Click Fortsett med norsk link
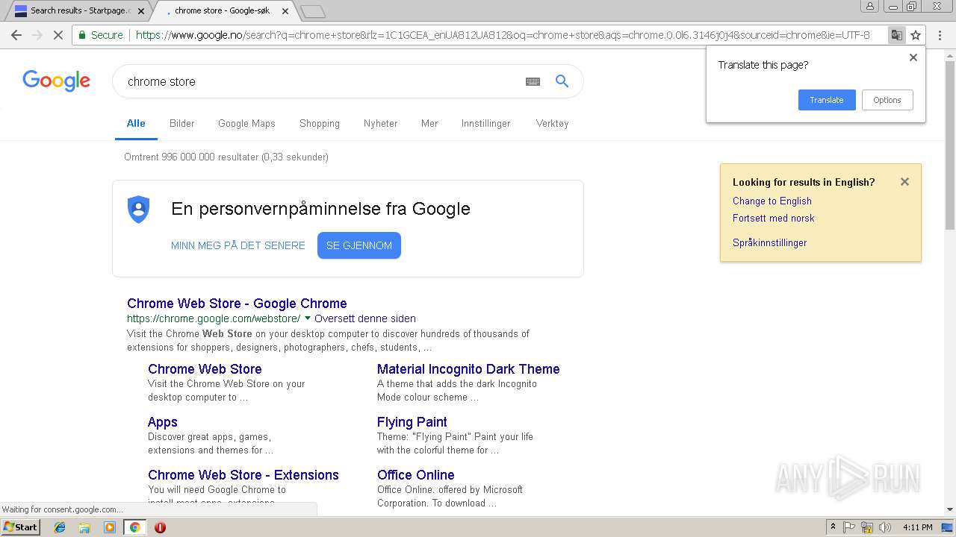956x537 pixels. coord(774,218)
